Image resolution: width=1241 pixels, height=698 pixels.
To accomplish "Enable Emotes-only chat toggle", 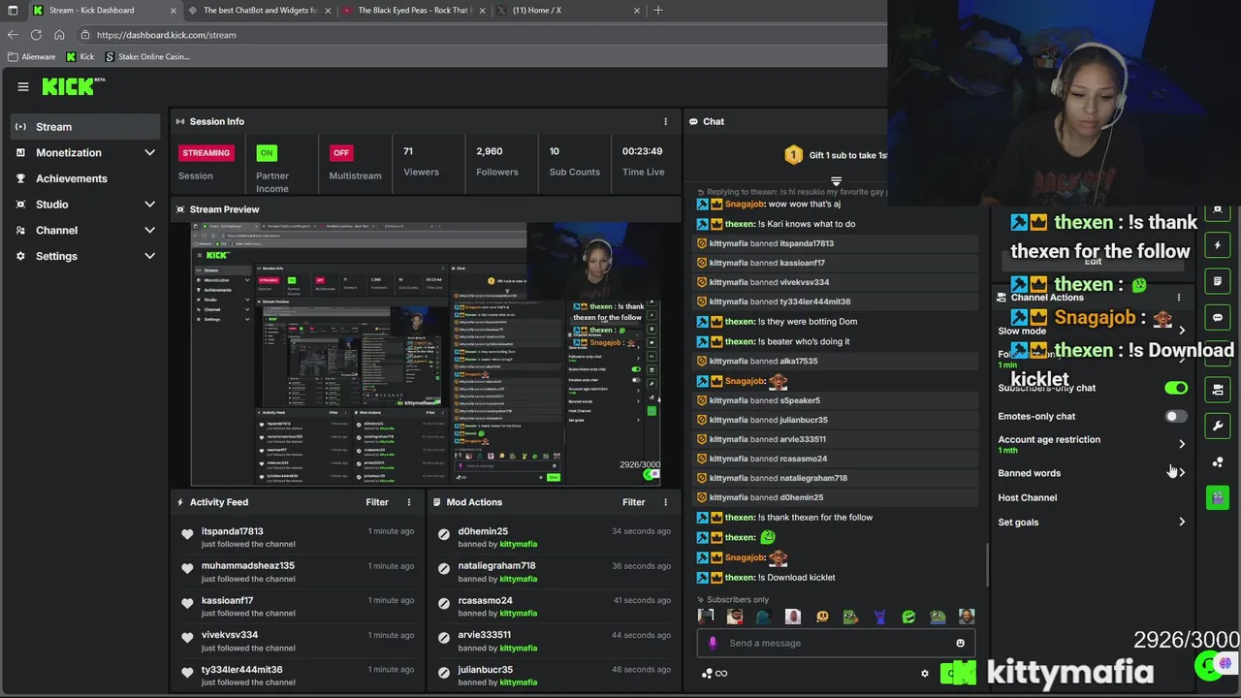I will click(1176, 416).
